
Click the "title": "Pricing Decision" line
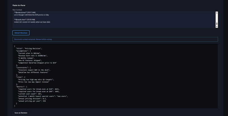tap(29, 48)
